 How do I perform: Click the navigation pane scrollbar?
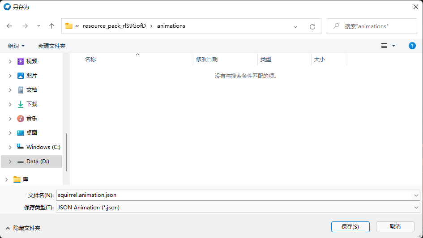click(x=66, y=152)
